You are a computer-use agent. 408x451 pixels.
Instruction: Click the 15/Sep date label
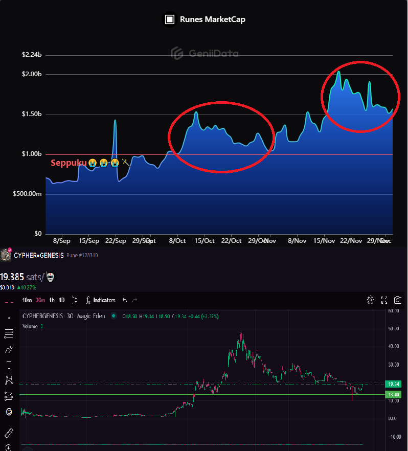[88, 241]
